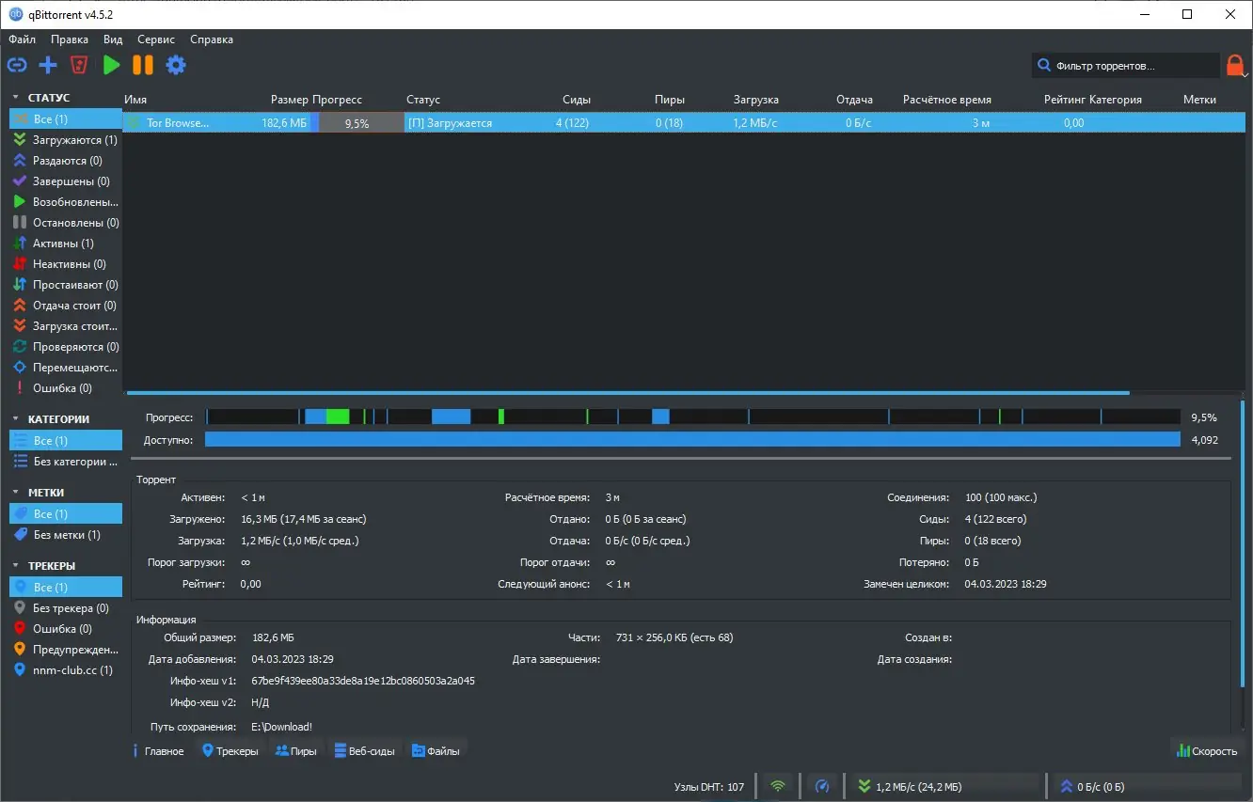
Task: Switch to the Трекеры tab
Action: point(230,751)
